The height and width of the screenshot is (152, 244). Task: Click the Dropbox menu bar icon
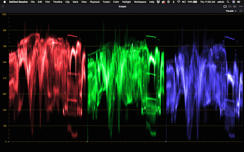(x=158, y=2)
